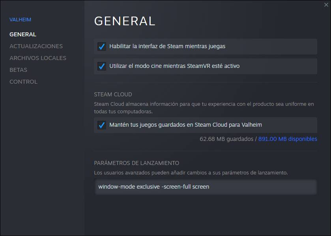Screen dimensions: 331x236
Task: Open the ARCHIVOS LOCALES section
Action: 38,58
